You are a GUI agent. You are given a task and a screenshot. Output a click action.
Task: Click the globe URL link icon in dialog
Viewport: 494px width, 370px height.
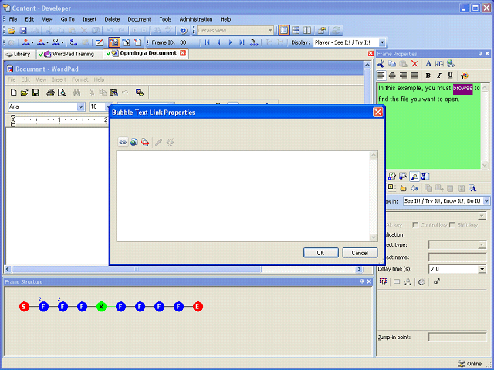pos(134,142)
